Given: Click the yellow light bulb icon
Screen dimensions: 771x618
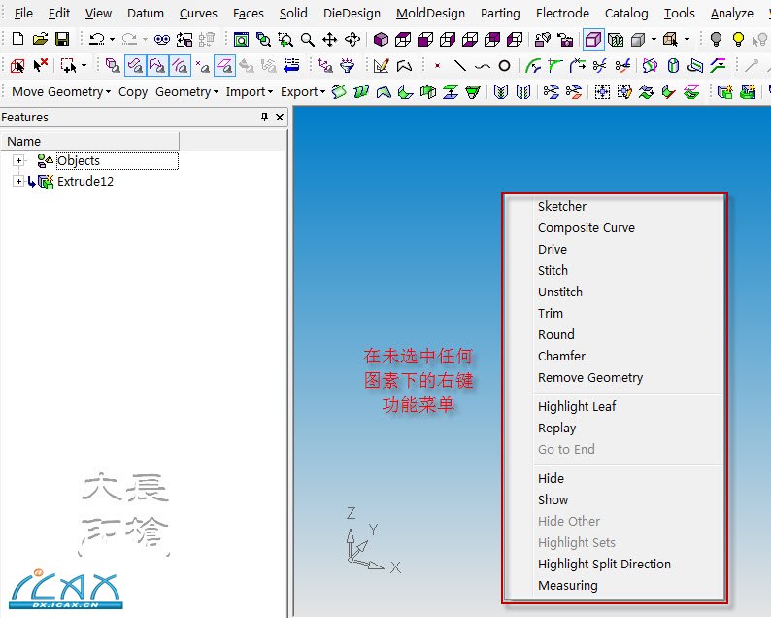Looking at the screenshot, I should coord(738,40).
